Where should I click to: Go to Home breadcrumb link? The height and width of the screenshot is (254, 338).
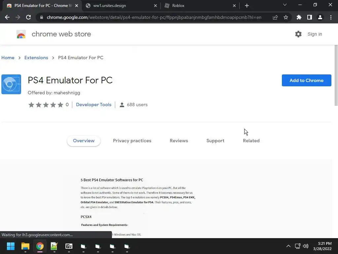pyautogui.click(x=8, y=58)
